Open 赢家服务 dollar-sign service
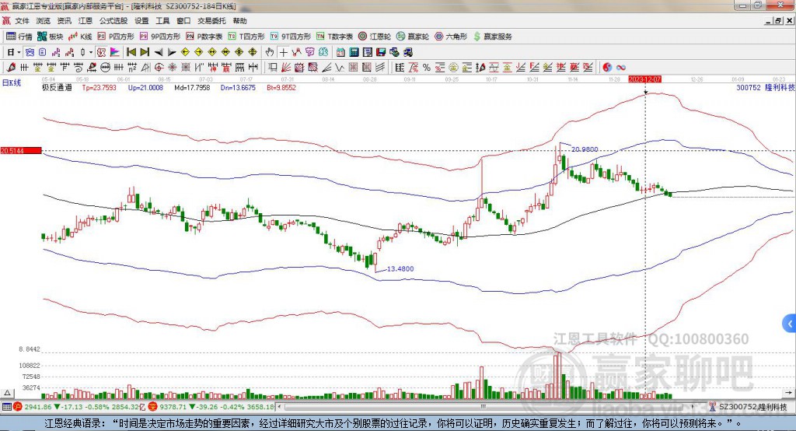Viewport: 796px width, 431px height. [x=493, y=37]
